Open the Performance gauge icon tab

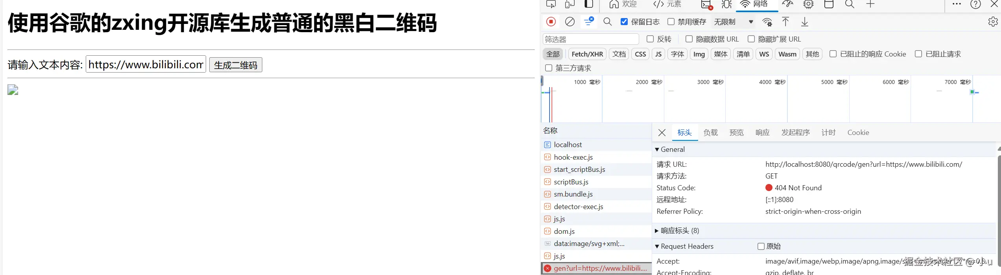coord(787,4)
